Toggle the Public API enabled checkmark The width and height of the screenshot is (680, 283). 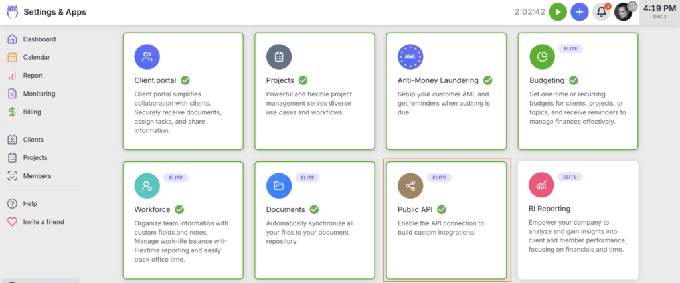pos(442,209)
